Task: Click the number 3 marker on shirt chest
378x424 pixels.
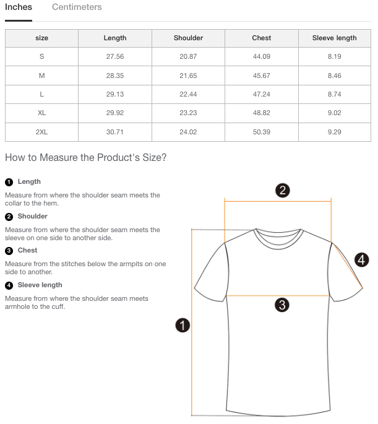Action: pos(282,305)
